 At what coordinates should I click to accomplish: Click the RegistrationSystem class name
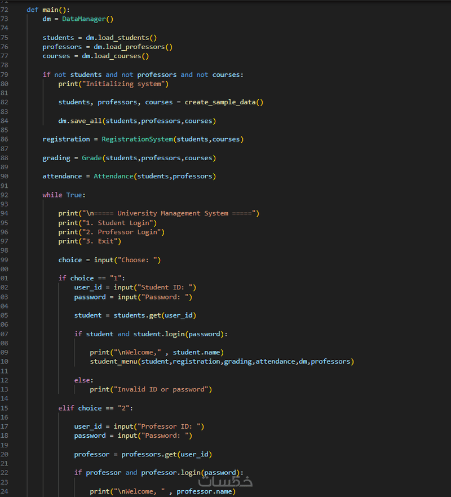point(137,139)
